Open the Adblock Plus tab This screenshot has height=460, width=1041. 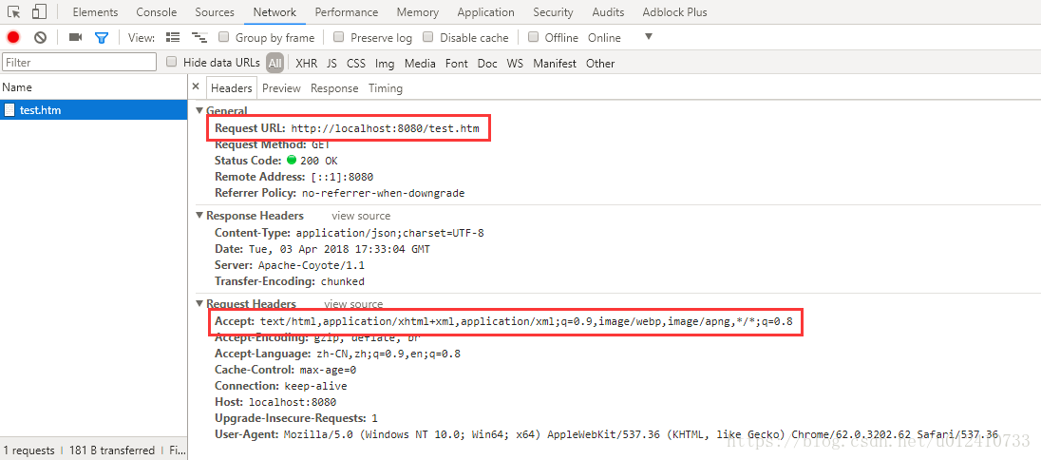click(674, 12)
